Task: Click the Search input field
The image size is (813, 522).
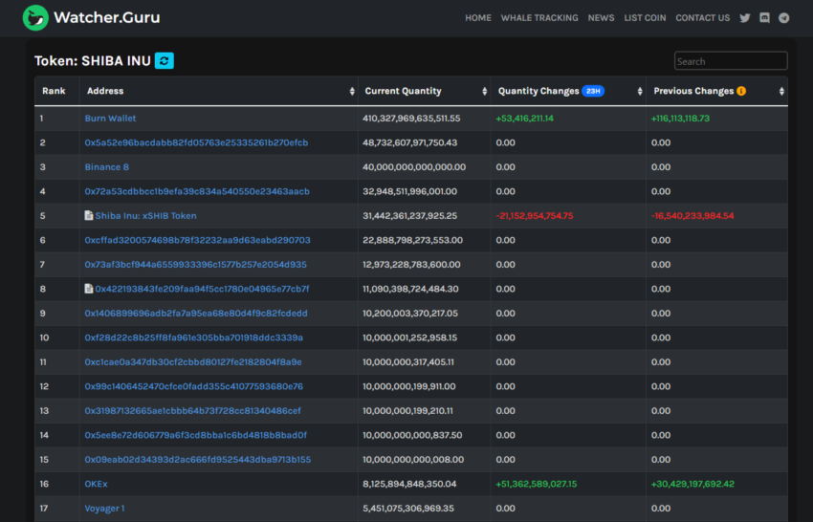Action: point(731,61)
